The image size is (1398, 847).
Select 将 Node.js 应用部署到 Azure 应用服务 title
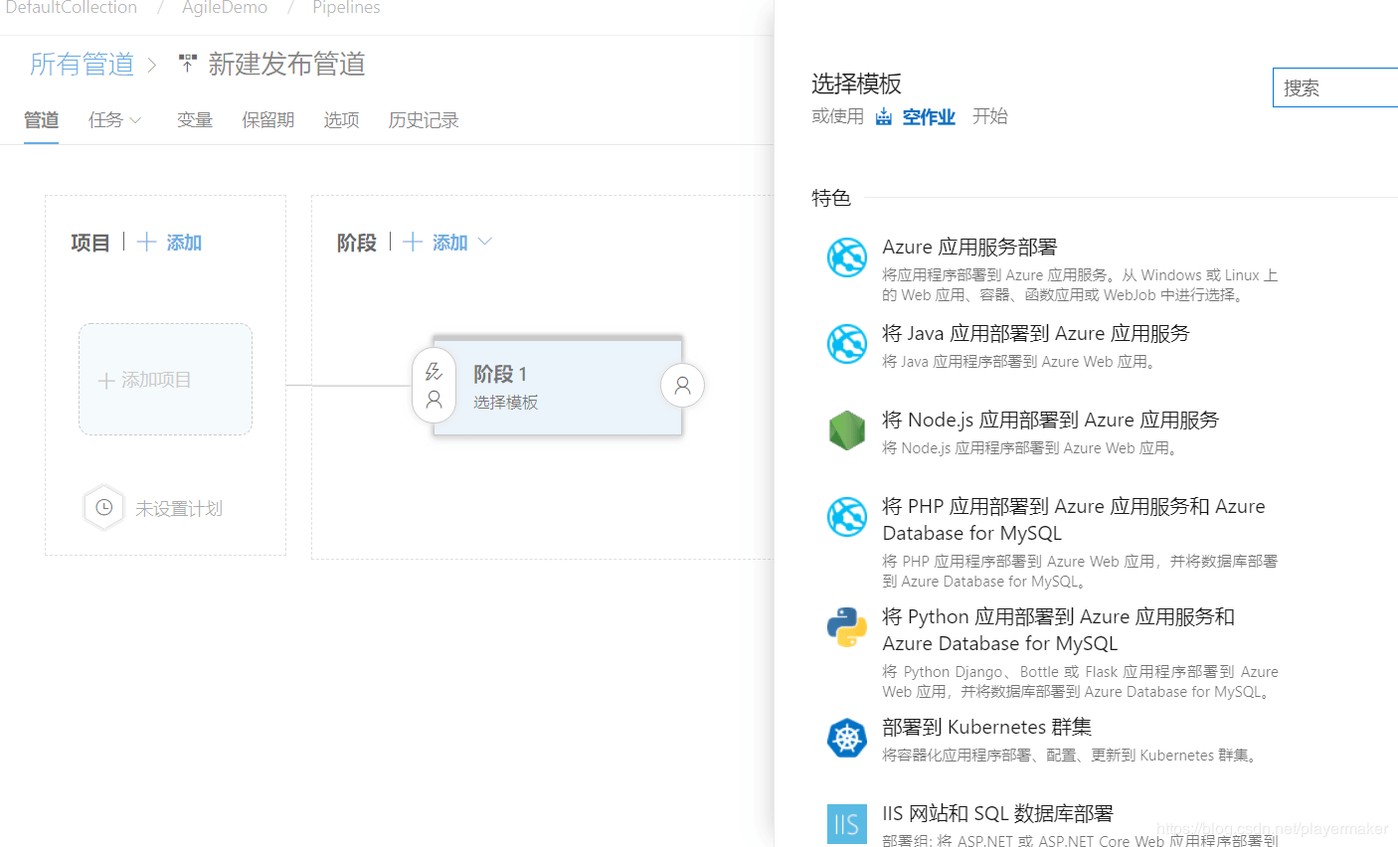coord(1050,420)
